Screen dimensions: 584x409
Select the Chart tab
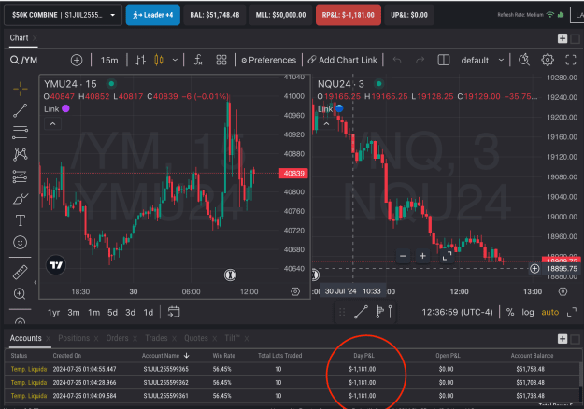pos(19,37)
